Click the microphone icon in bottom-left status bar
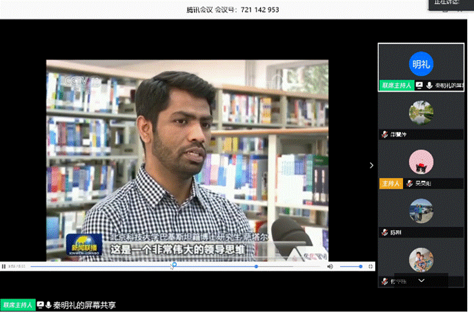The image size is (474, 315). (49, 304)
